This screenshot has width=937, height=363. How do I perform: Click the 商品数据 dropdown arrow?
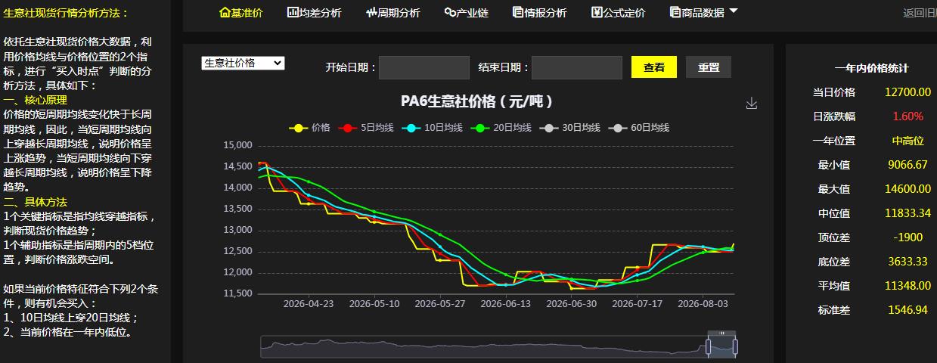point(733,11)
